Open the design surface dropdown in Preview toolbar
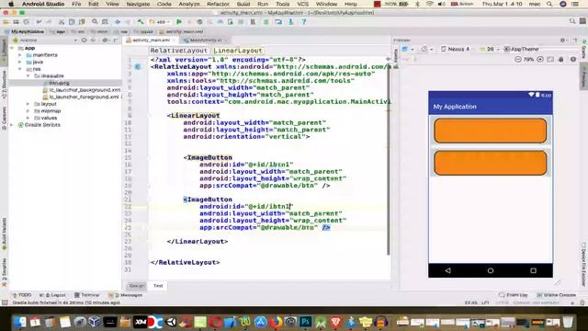Image resolution: width=588 pixels, height=331 pixels. pyautogui.click(x=407, y=49)
